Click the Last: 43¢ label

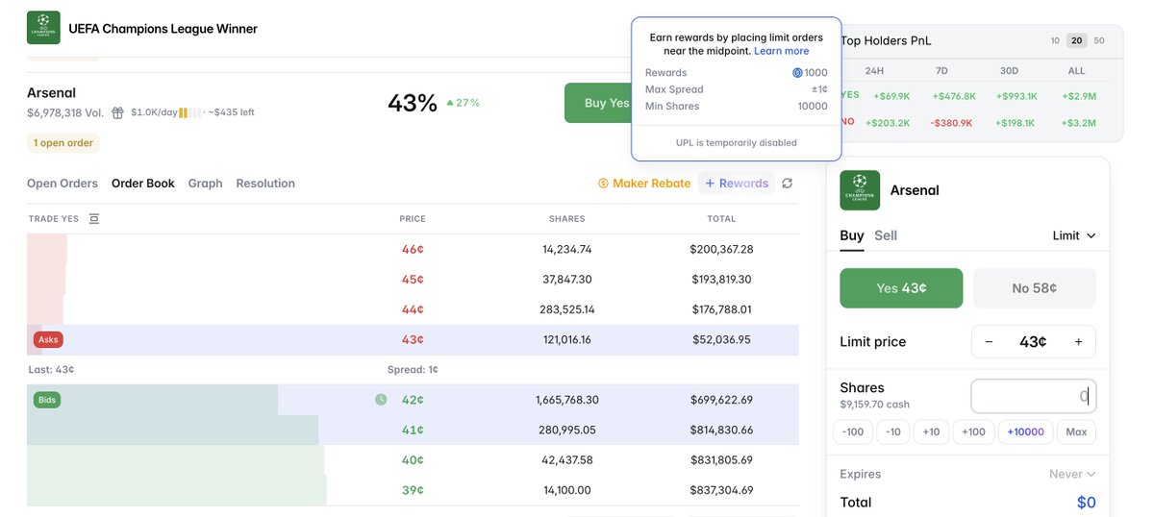51,369
